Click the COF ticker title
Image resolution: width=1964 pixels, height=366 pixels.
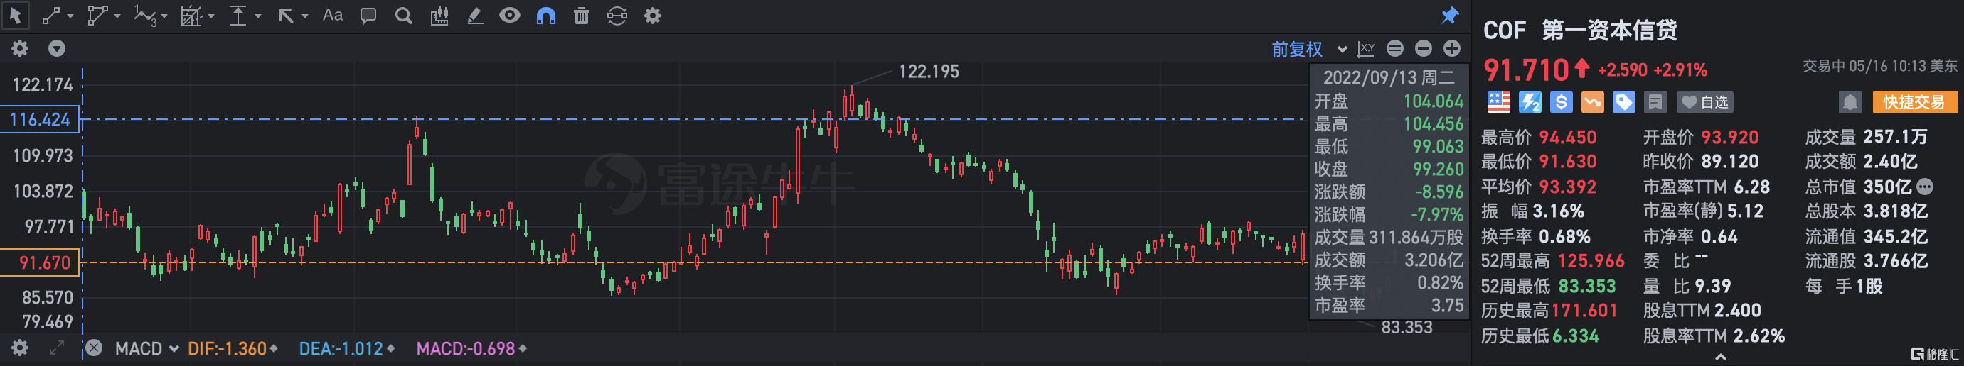pyautogui.click(x=1504, y=30)
